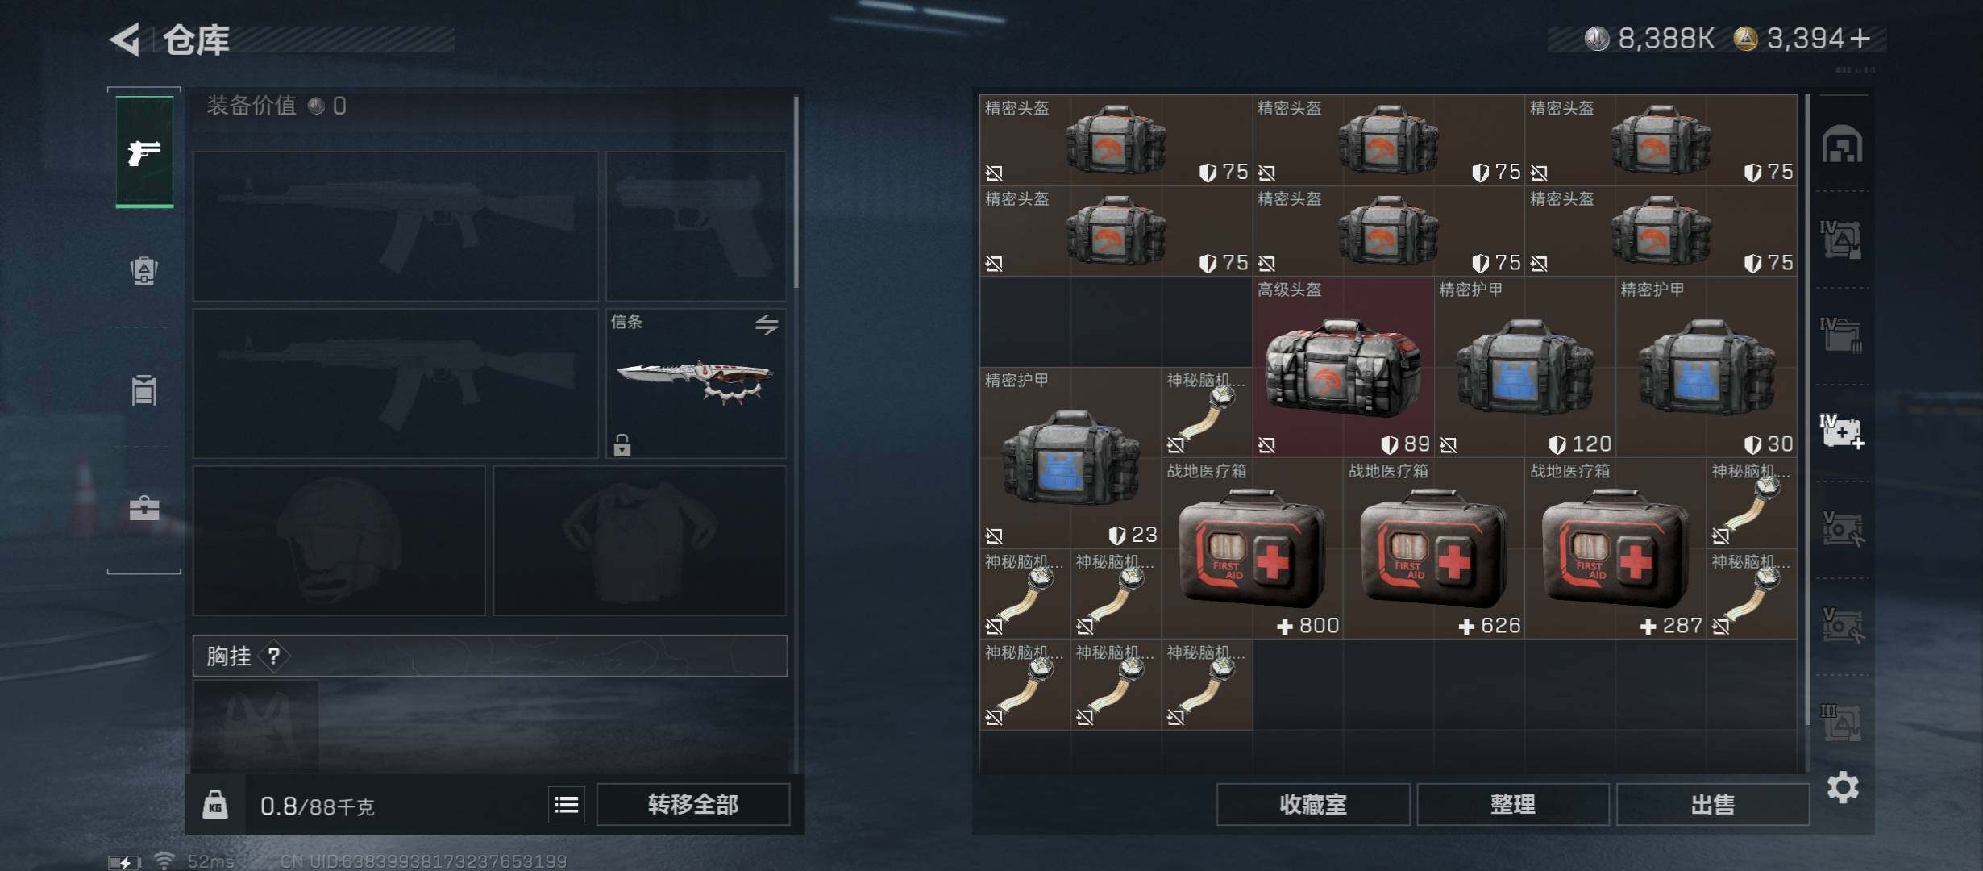Select the 高级头盔 bag with 89 durability
The width and height of the screenshot is (1983, 871).
point(1343,368)
